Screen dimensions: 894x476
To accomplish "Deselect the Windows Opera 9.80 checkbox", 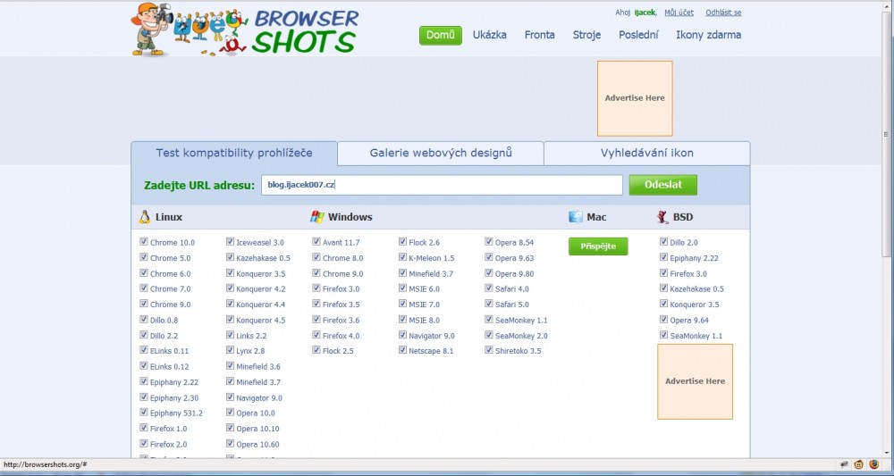I will pos(489,273).
